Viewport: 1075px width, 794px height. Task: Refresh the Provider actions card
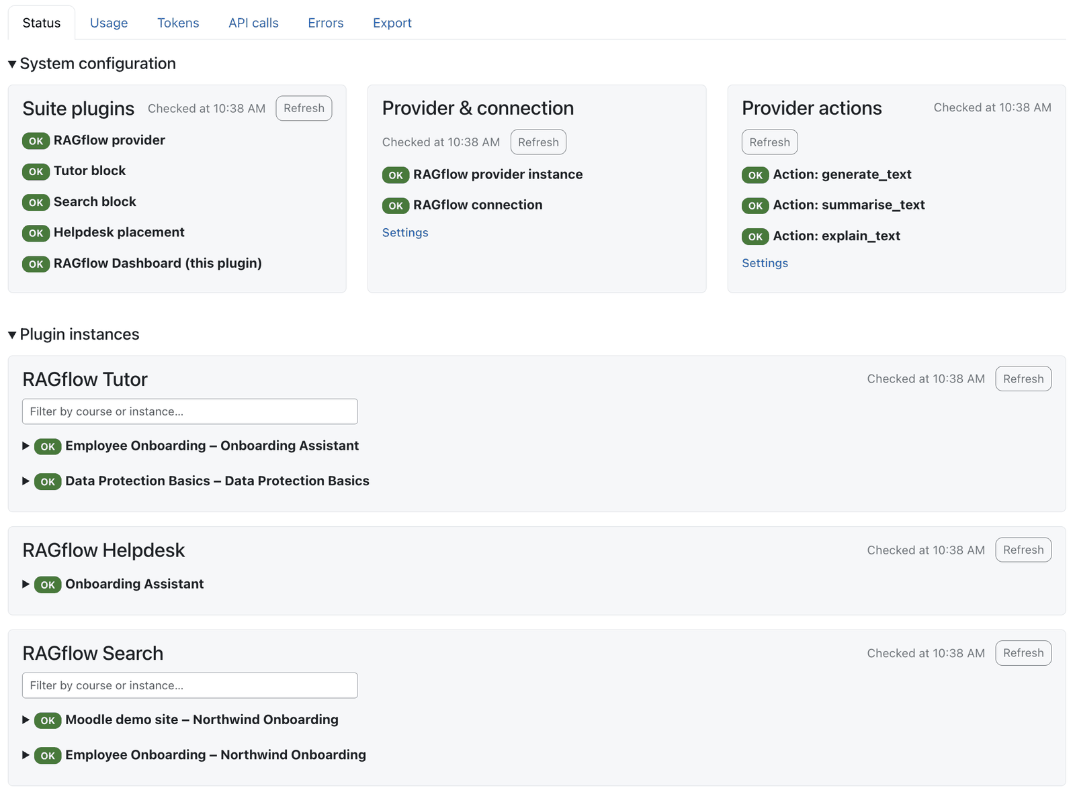769,142
